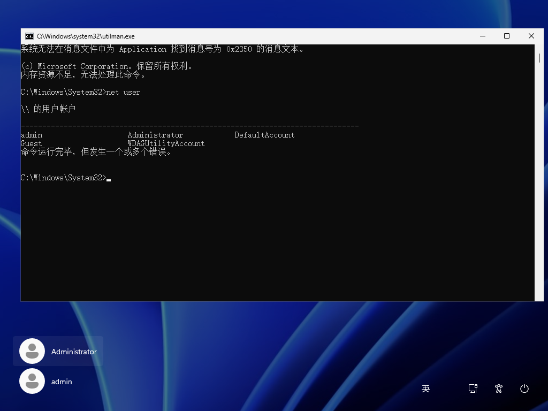Click the network connection icon
This screenshot has height=411, width=548.
tap(473, 389)
